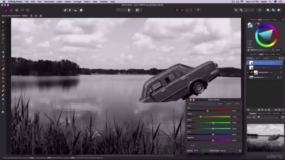Switch to the Histogram tab
Image resolution: width=285 pixels, height=160 pixels.
point(253,20)
